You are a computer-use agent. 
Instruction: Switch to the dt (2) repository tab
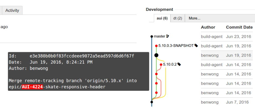pos(178,18)
